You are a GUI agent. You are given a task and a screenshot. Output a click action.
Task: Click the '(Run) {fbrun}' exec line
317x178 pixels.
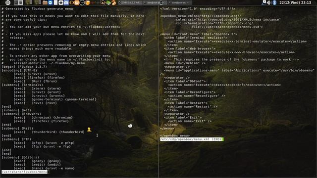coord(35,81)
